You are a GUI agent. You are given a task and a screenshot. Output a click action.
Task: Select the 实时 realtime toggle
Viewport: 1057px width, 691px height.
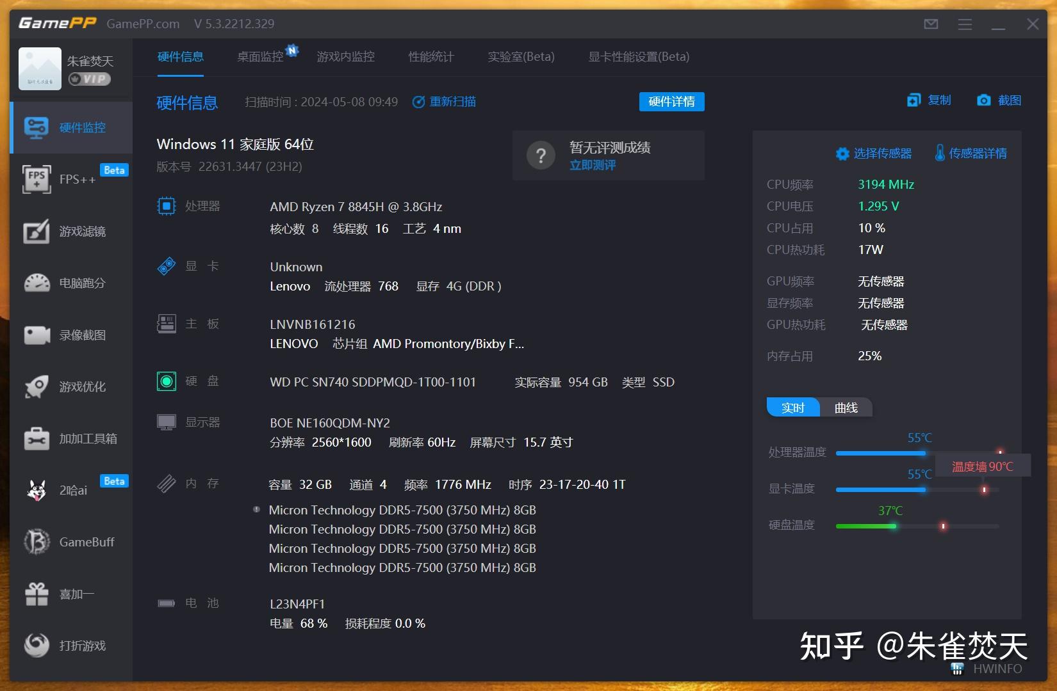pyautogui.click(x=793, y=408)
